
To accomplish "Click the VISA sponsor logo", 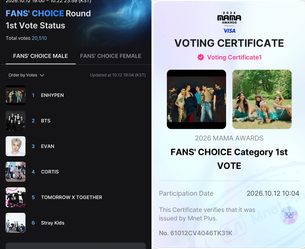I will pos(229,31).
